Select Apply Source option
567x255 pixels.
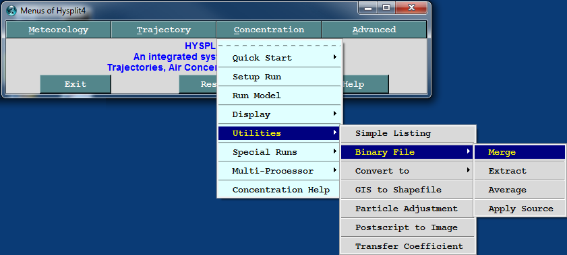click(x=520, y=209)
